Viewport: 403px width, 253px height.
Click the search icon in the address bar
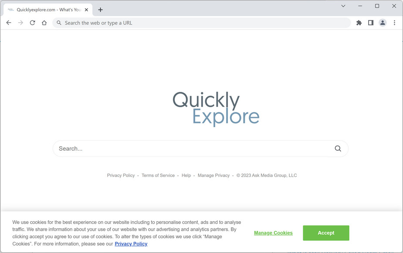coord(59,23)
